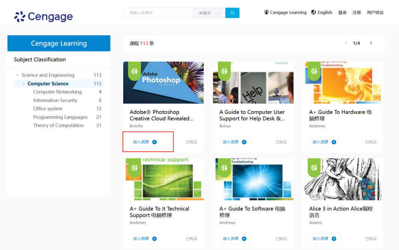The image size is (399, 250).
Task: Click the location pin icon beside Cengage Learning
Action: (x=266, y=12)
